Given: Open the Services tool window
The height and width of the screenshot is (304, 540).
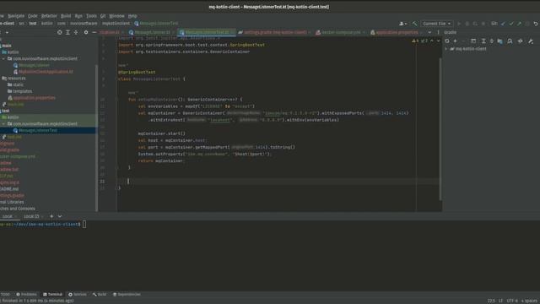Looking at the screenshot, I should click(78, 295).
